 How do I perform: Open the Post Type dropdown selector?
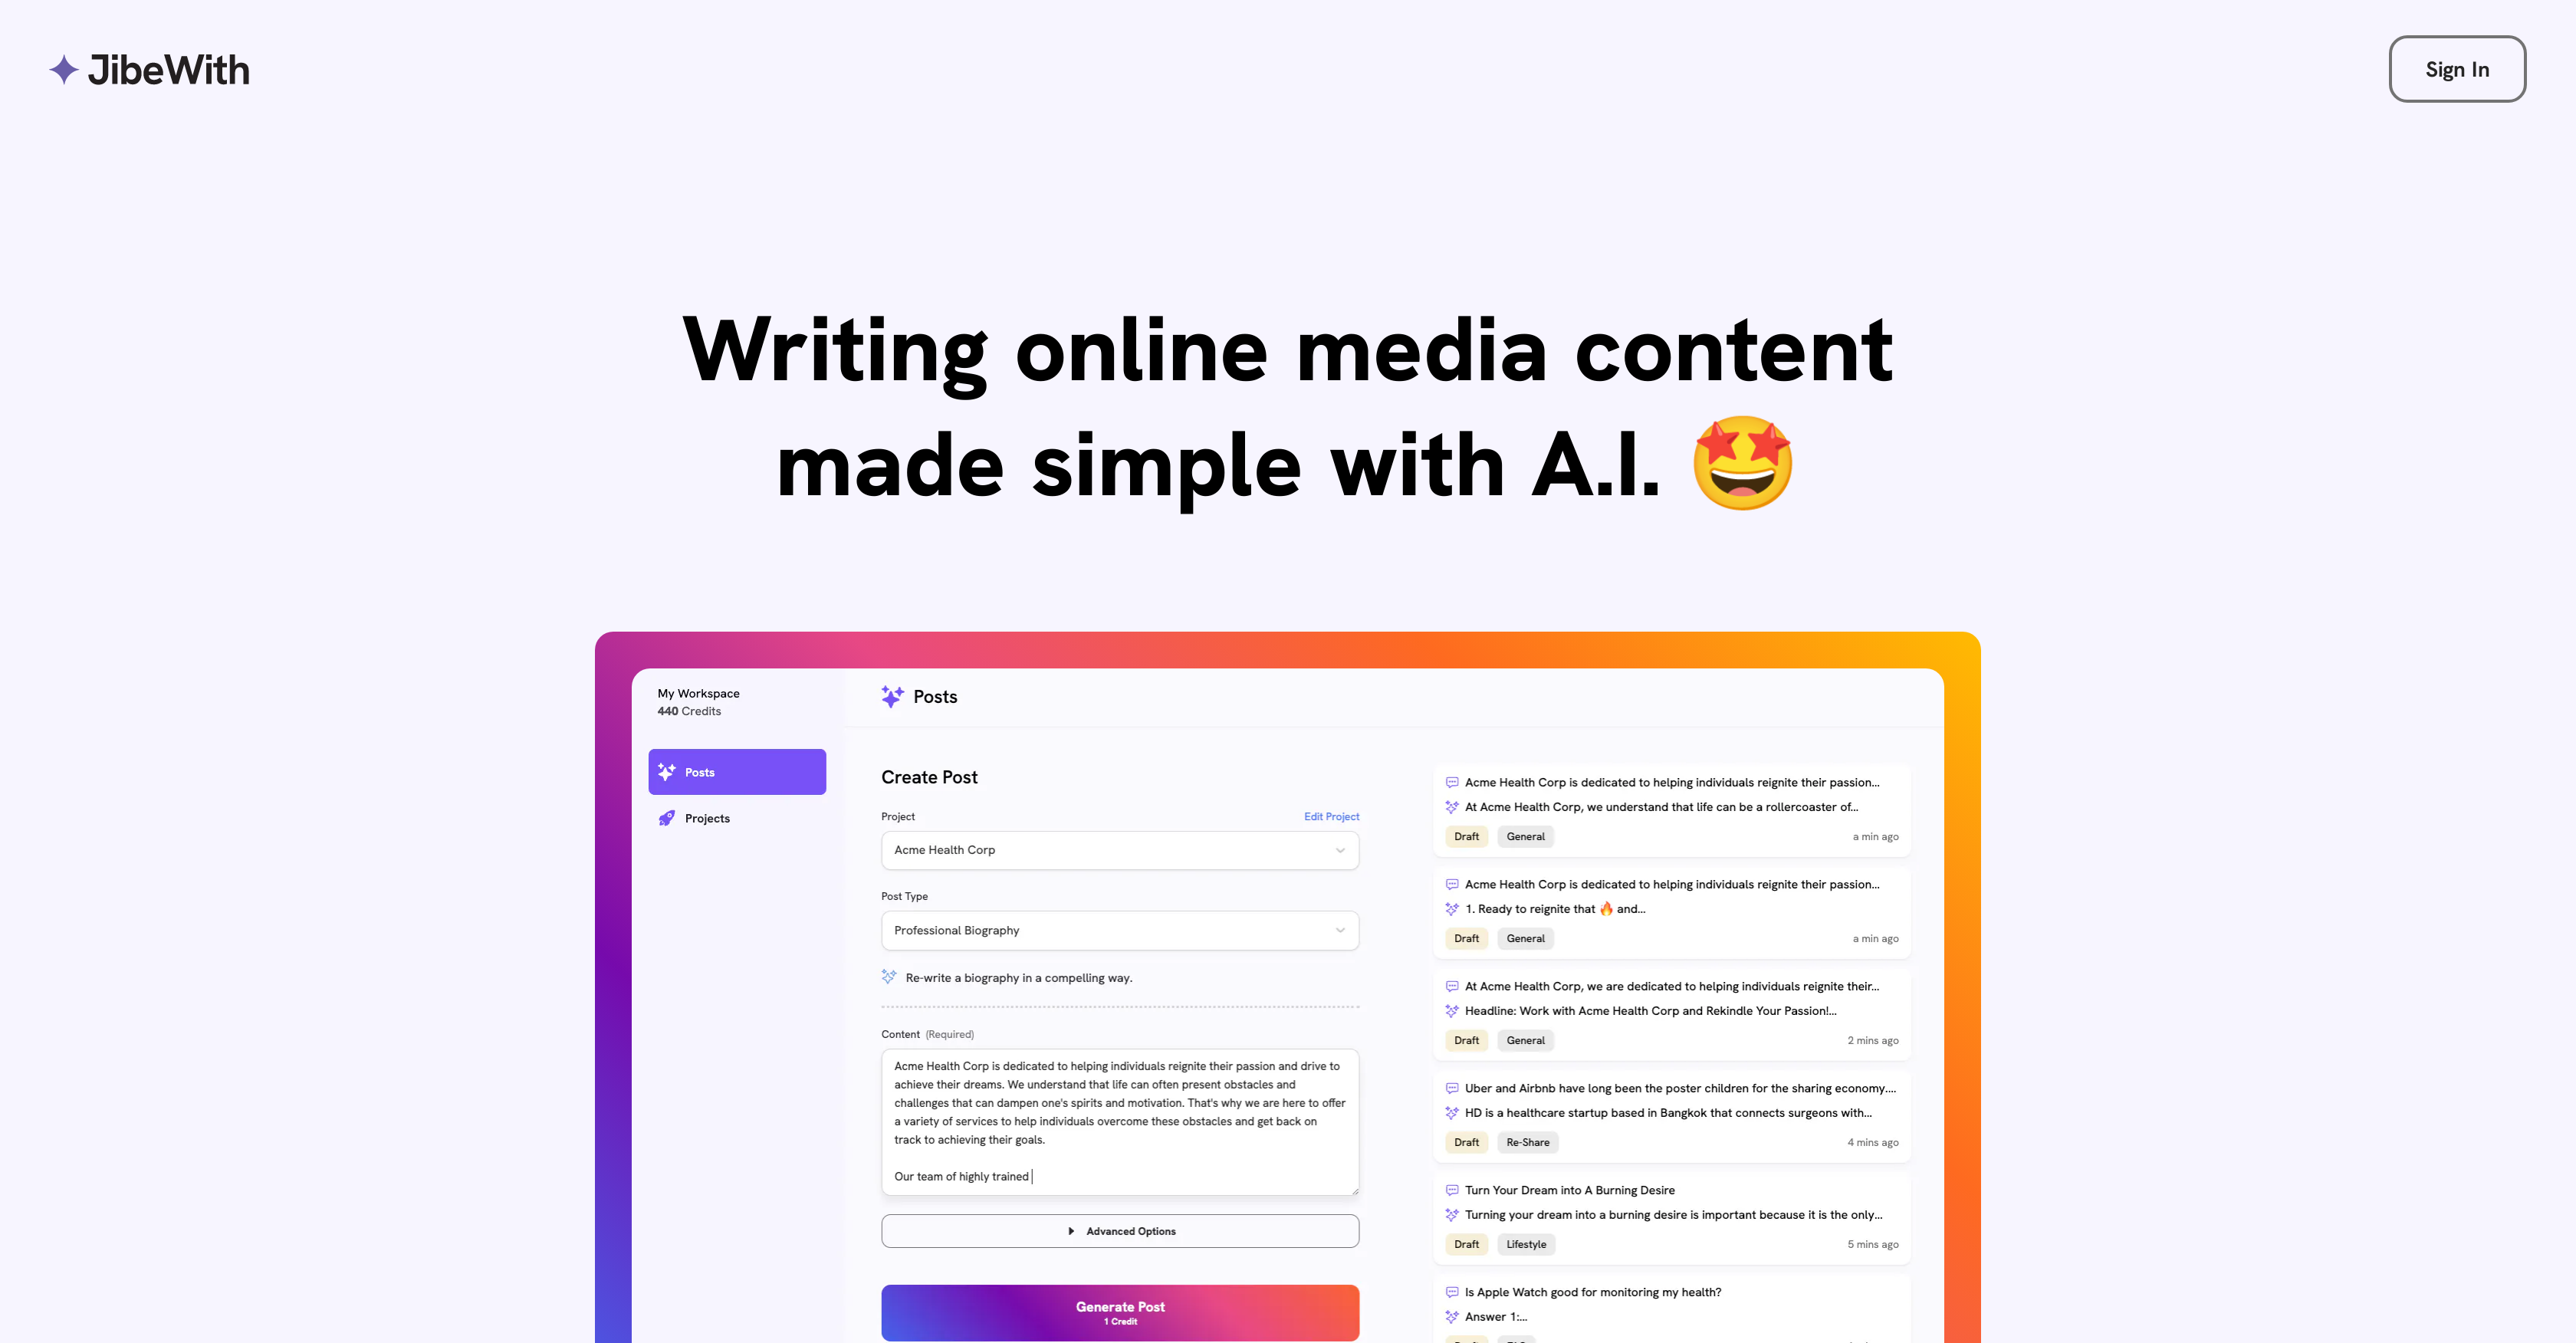[x=1119, y=931]
